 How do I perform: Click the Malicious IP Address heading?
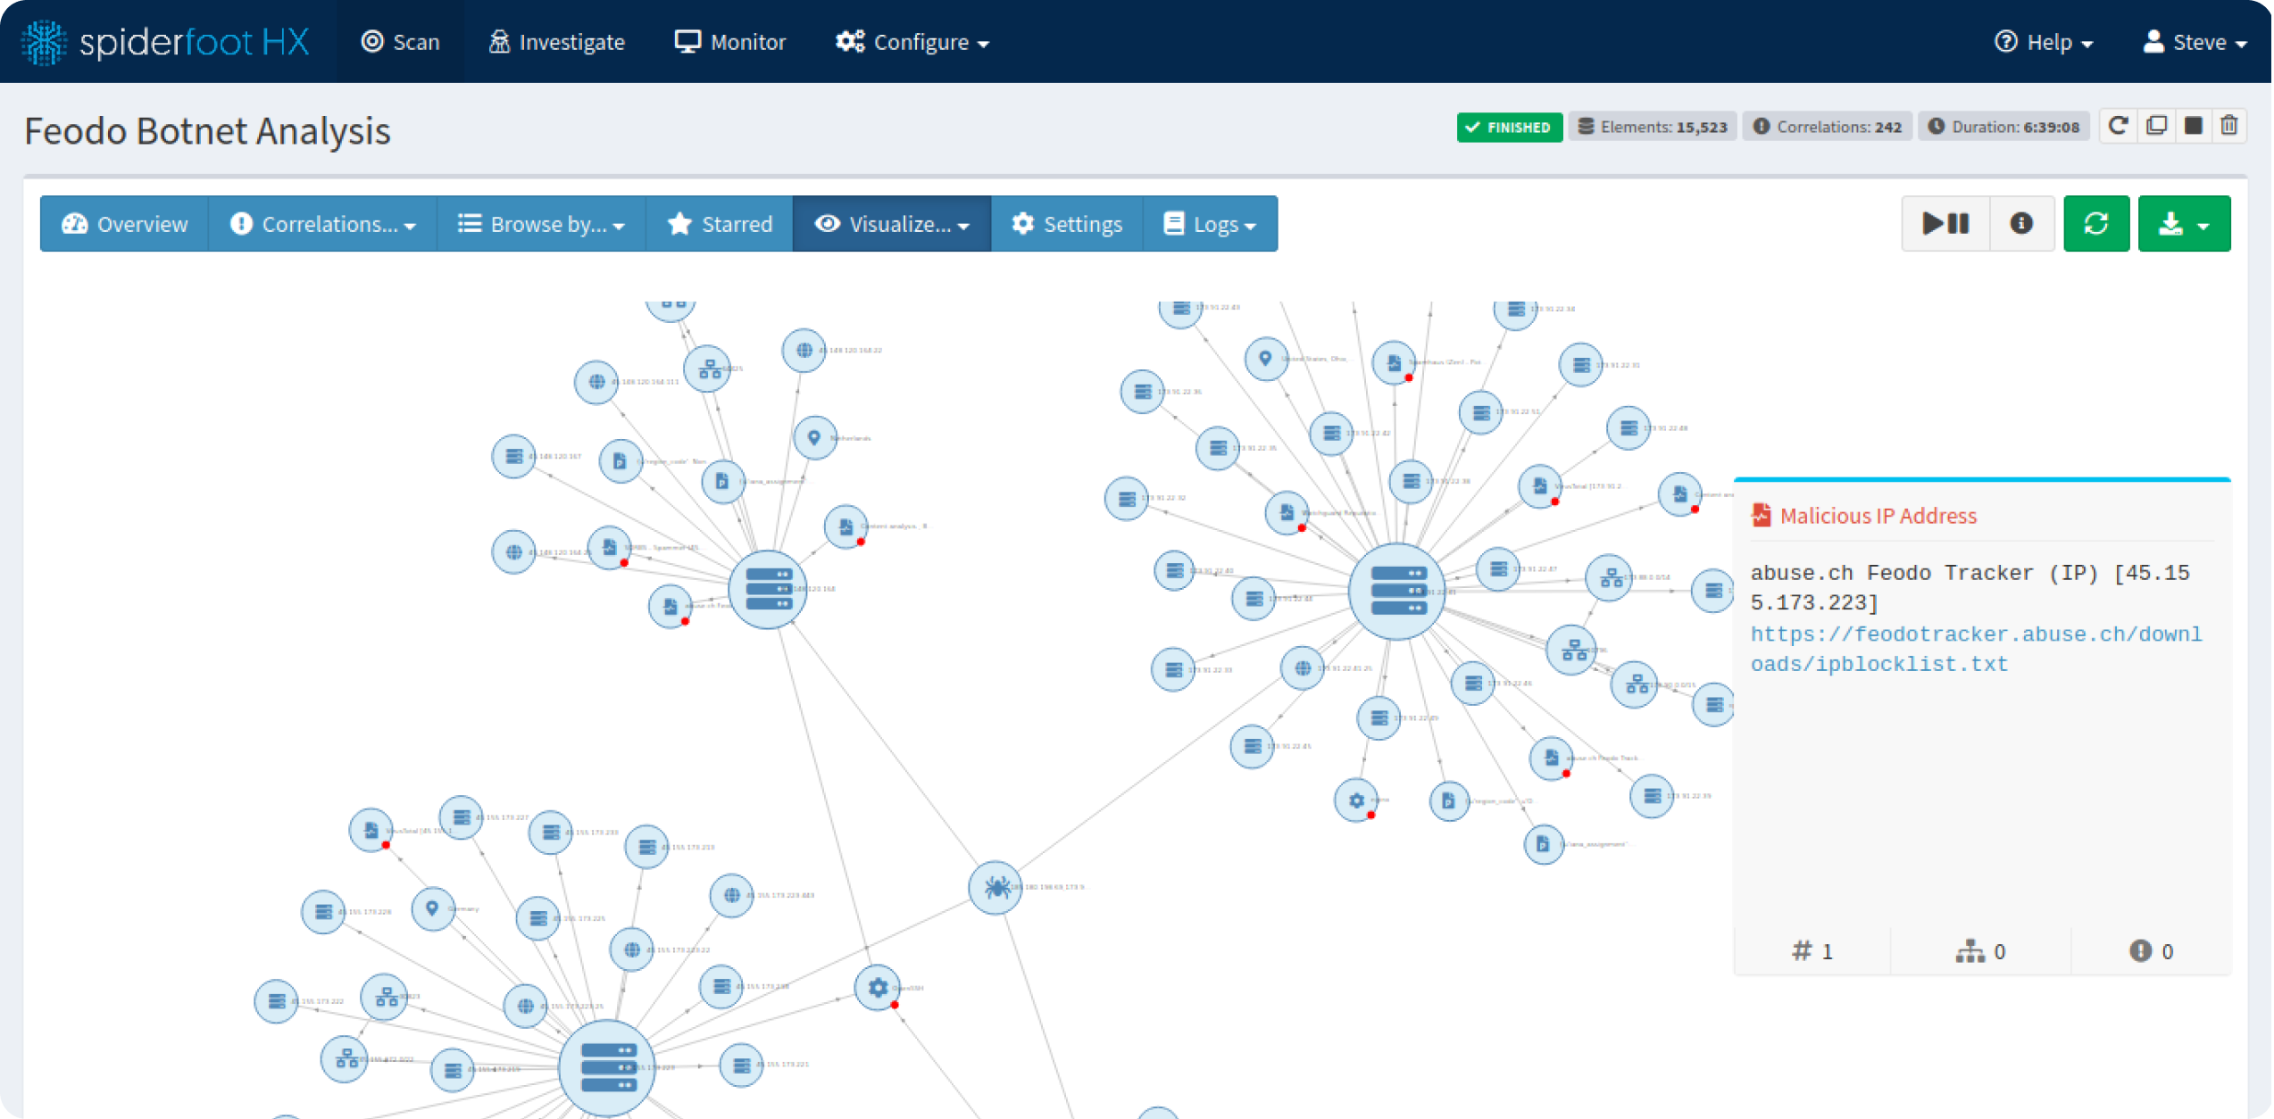(x=1878, y=516)
